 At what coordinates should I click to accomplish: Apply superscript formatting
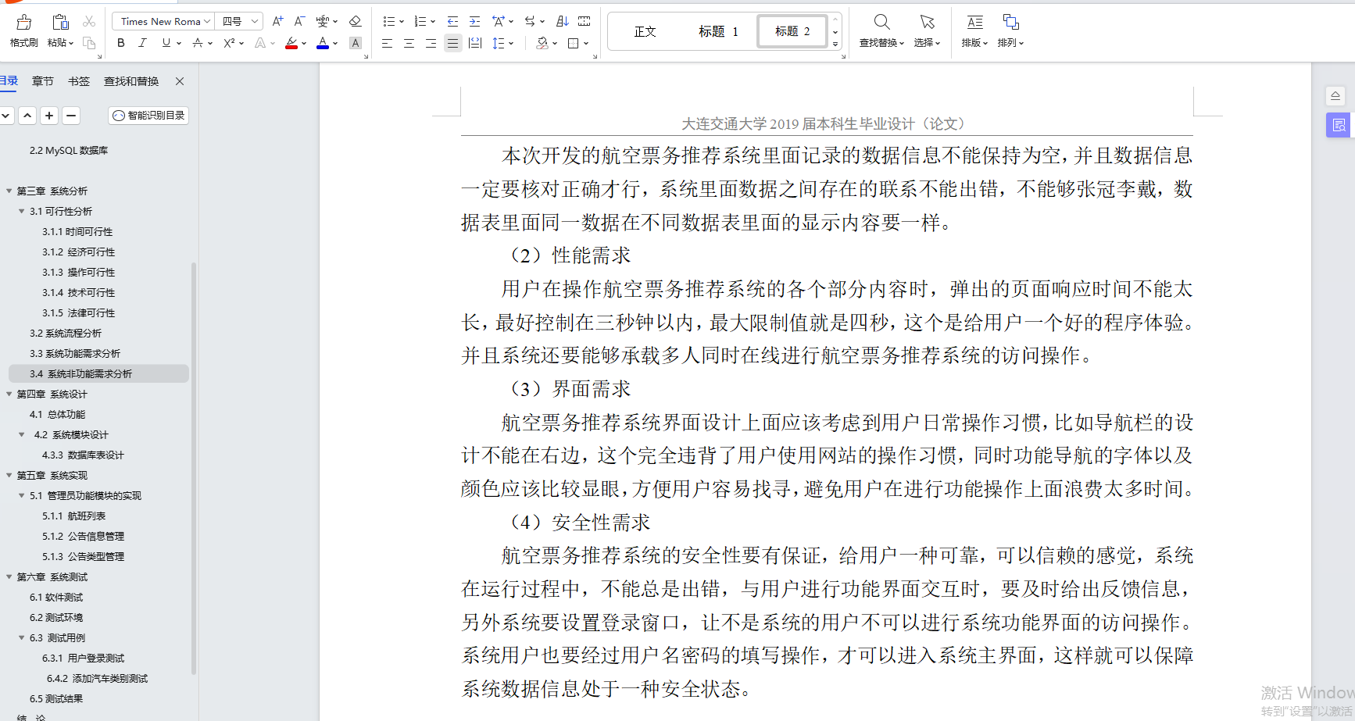(x=228, y=43)
